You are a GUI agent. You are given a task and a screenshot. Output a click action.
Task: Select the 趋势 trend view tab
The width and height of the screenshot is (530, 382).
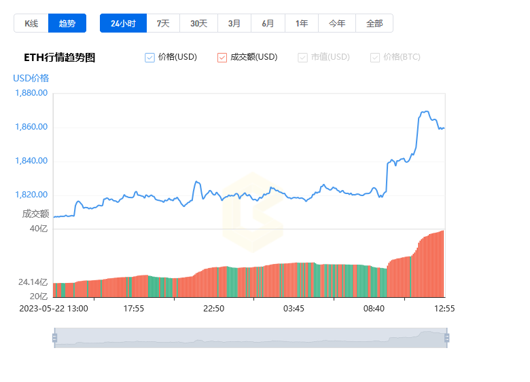(x=67, y=23)
